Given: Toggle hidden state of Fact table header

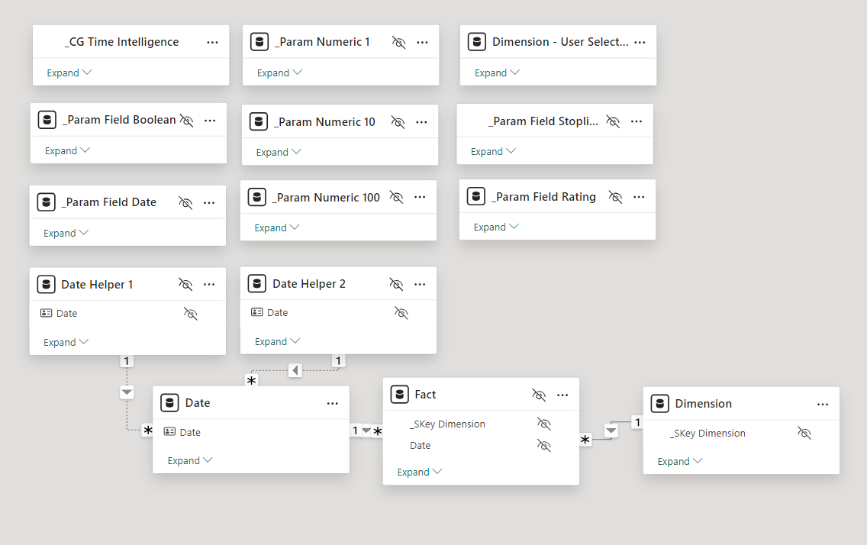Looking at the screenshot, I should pyautogui.click(x=539, y=395).
